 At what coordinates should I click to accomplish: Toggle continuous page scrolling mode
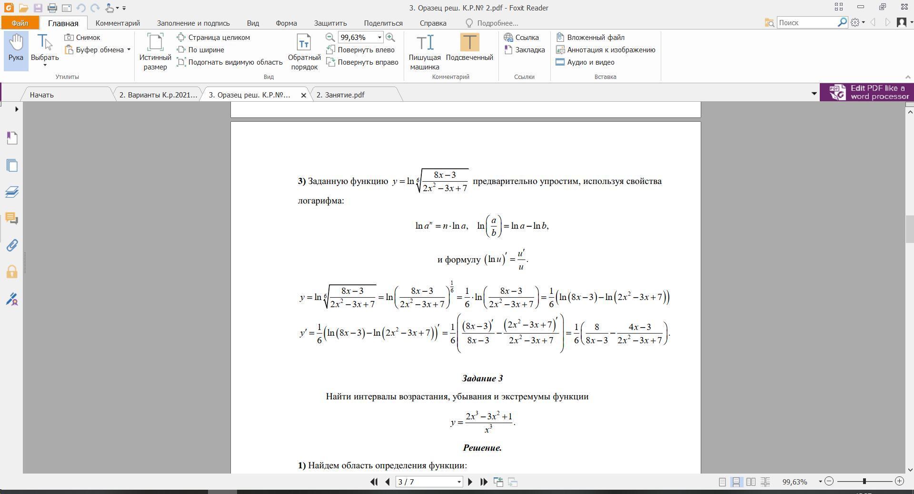pos(736,482)
